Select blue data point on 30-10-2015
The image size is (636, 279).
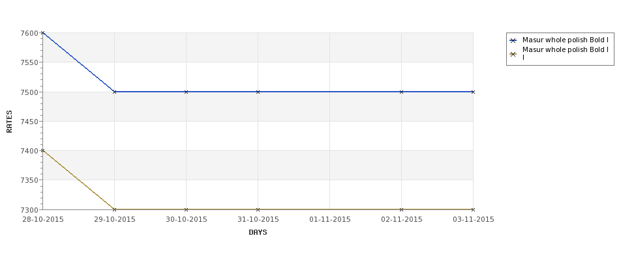click(186, 92)
